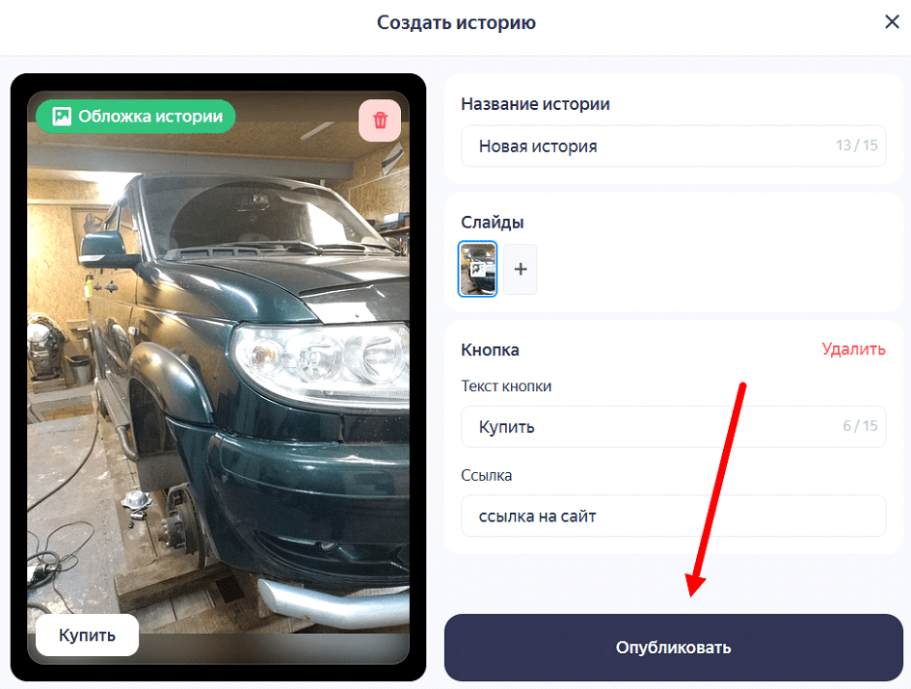
Task: Click the Опубликовать button
Action: coord(674,648)
